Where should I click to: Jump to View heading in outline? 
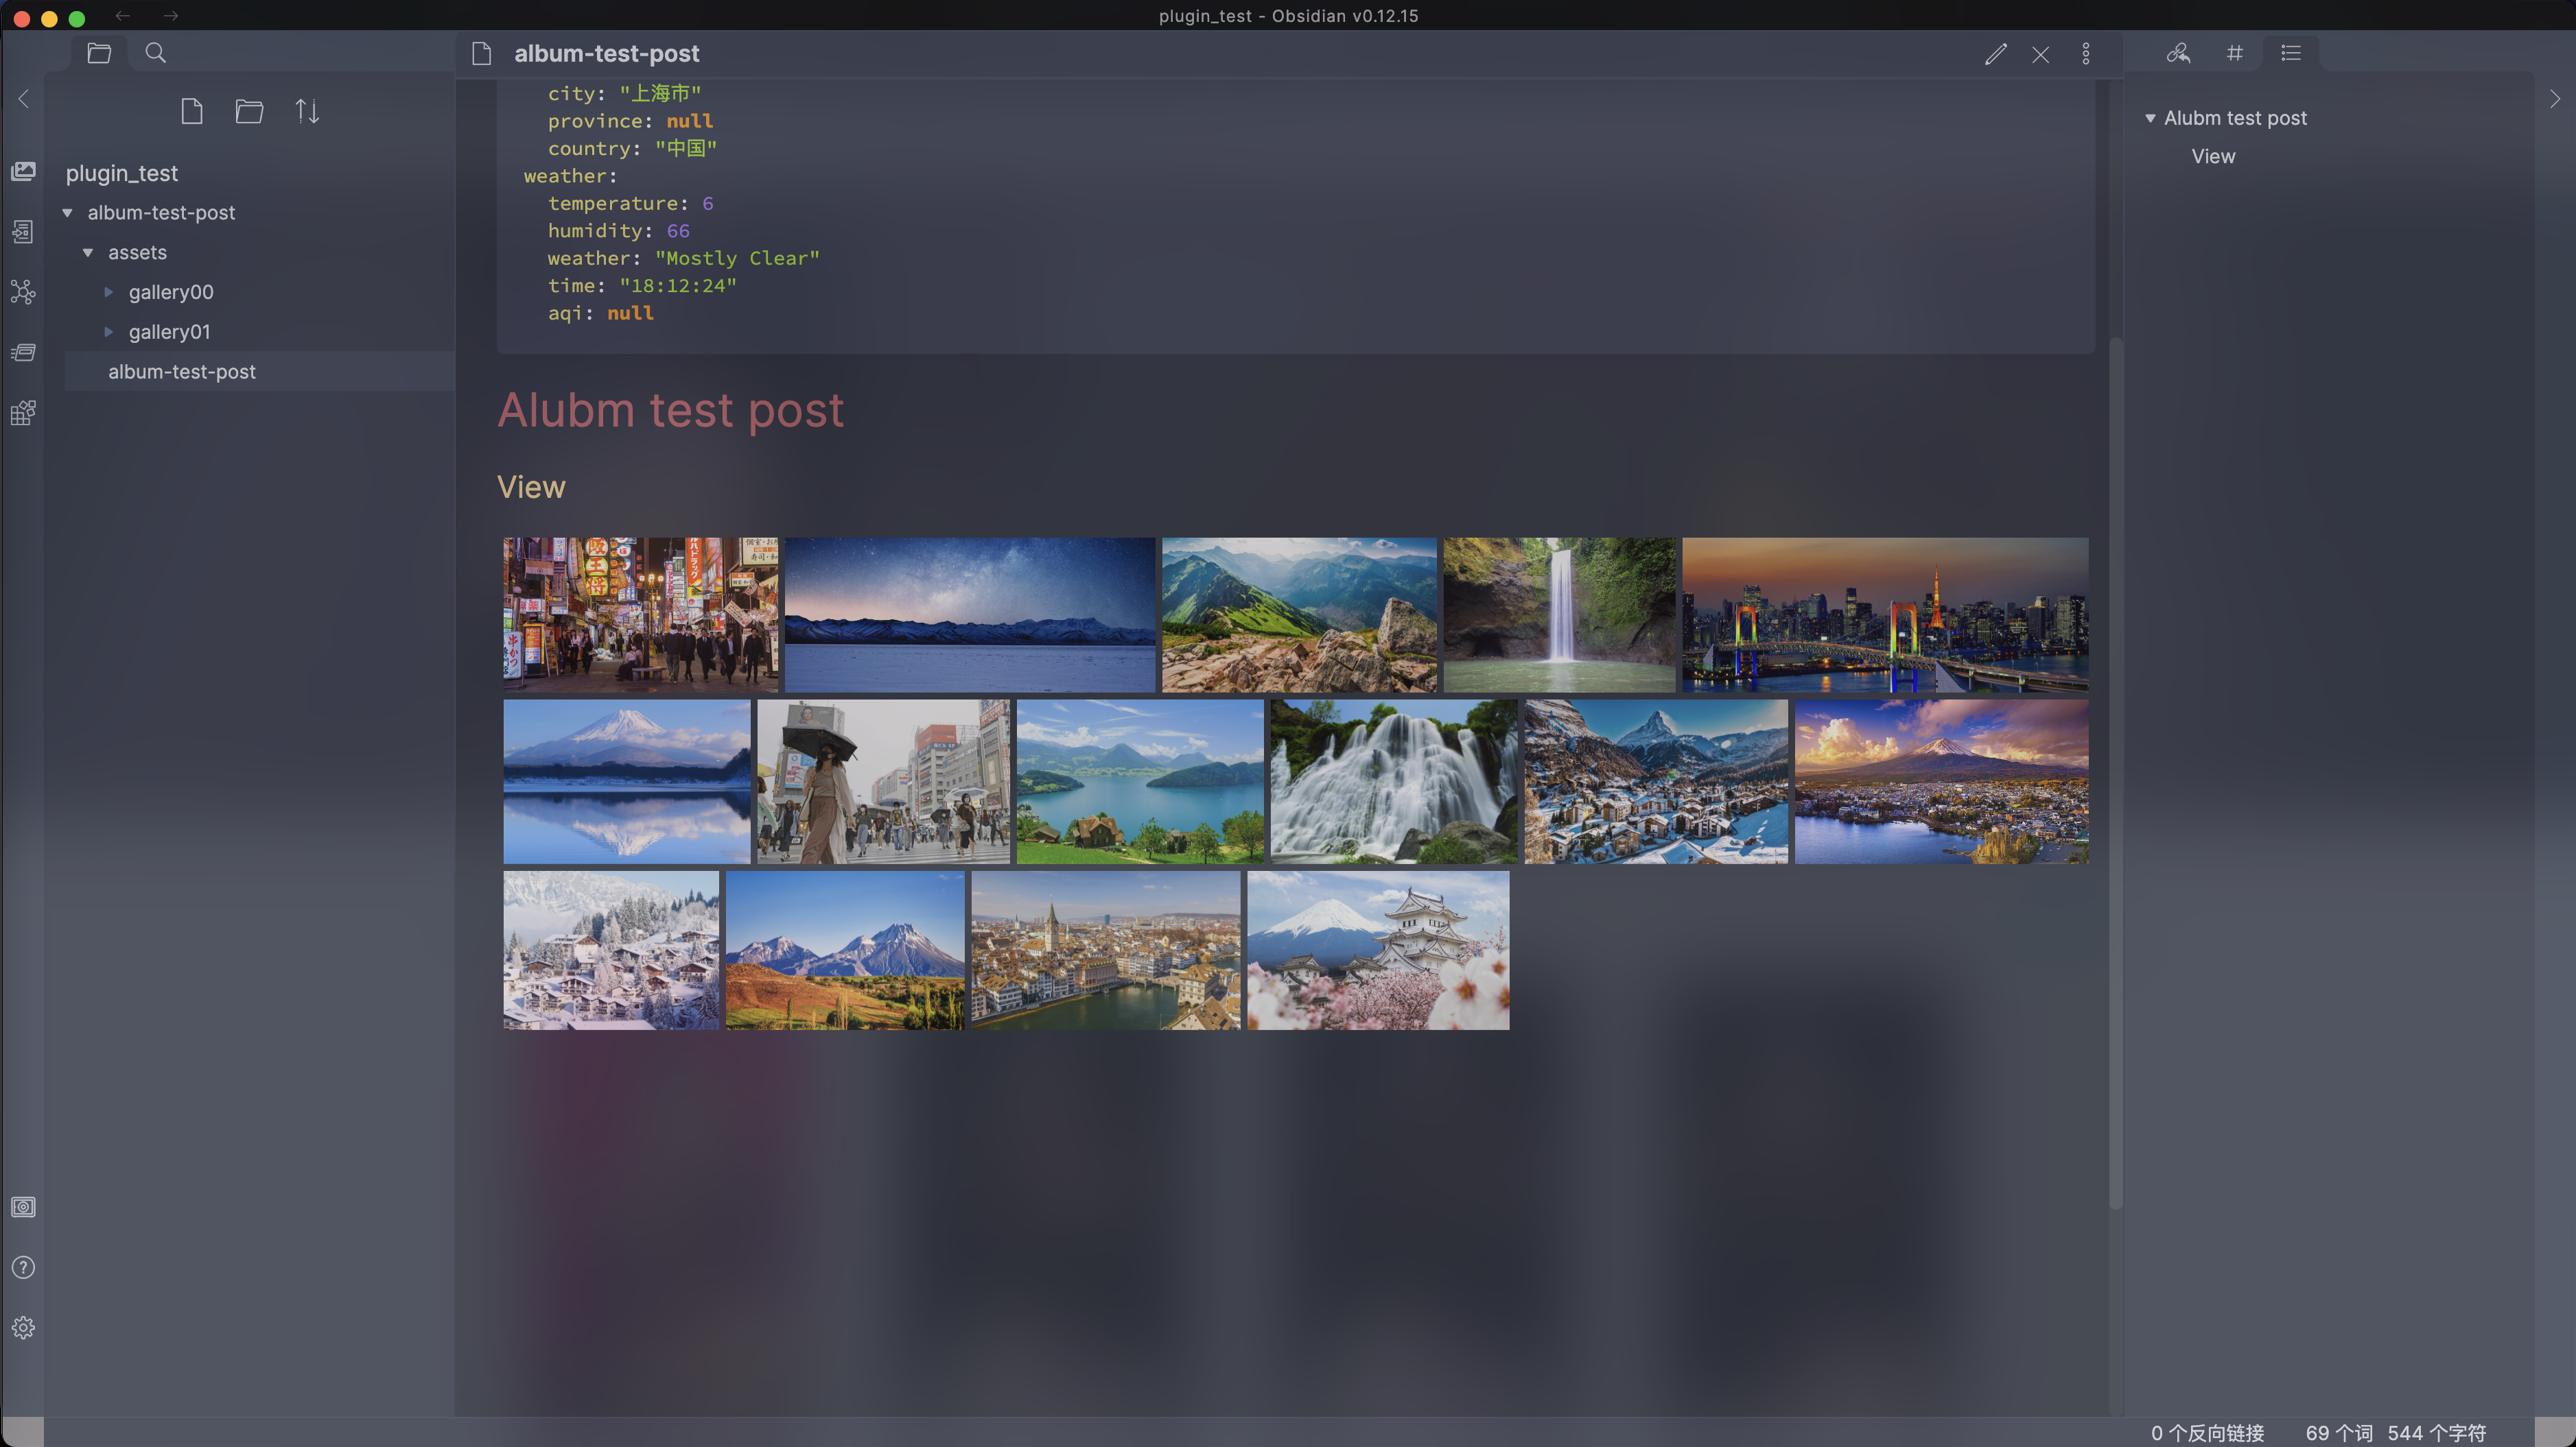coord(2212,157)
